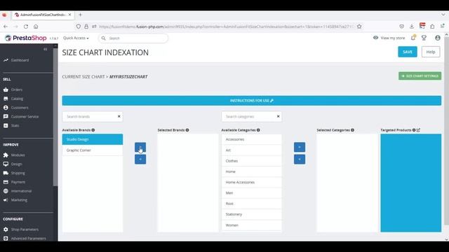Click the PrestaShop logo
The height and width of the screenshot is (252, 449).
tap(26, 38)
